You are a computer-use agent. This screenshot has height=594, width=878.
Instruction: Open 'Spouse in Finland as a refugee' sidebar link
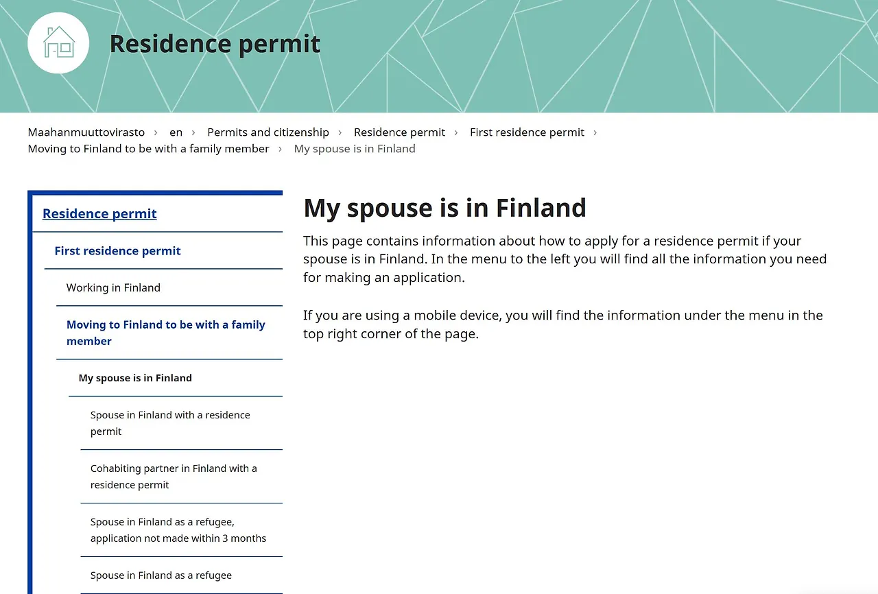pos(161,575)
